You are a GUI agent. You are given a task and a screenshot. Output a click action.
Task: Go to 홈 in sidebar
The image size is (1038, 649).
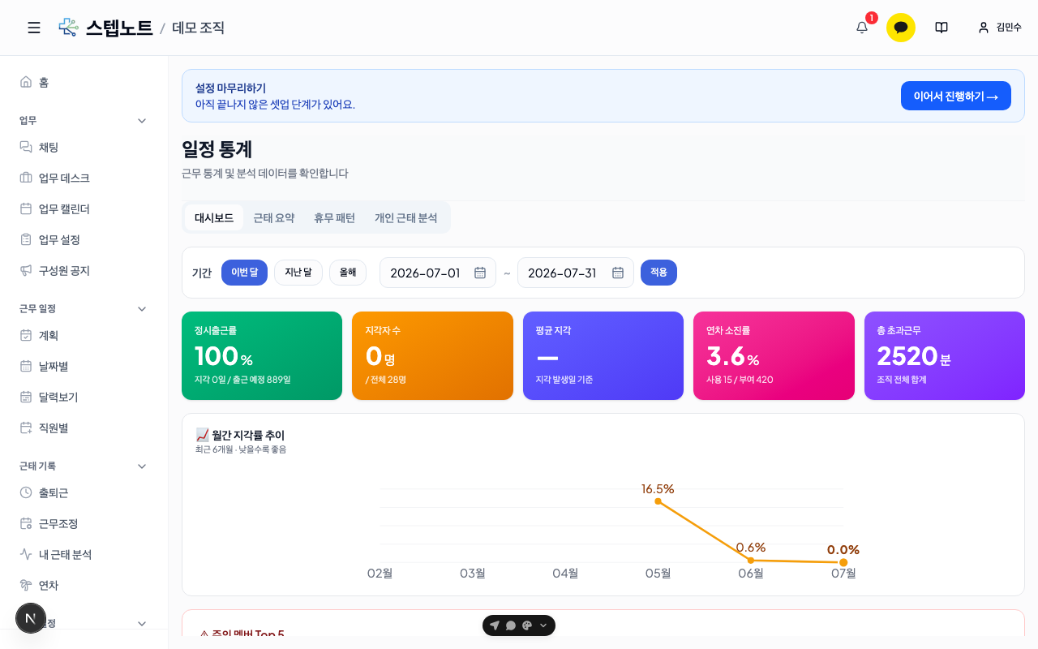click(84, 82)
